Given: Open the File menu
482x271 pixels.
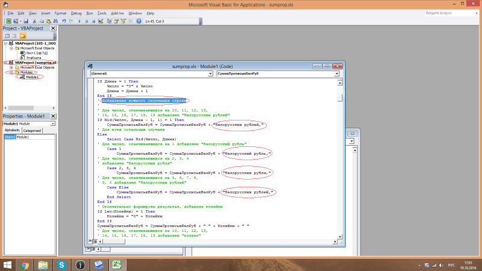Looking at the screenshot, I should pyautogui.click(x=10, y=13).
